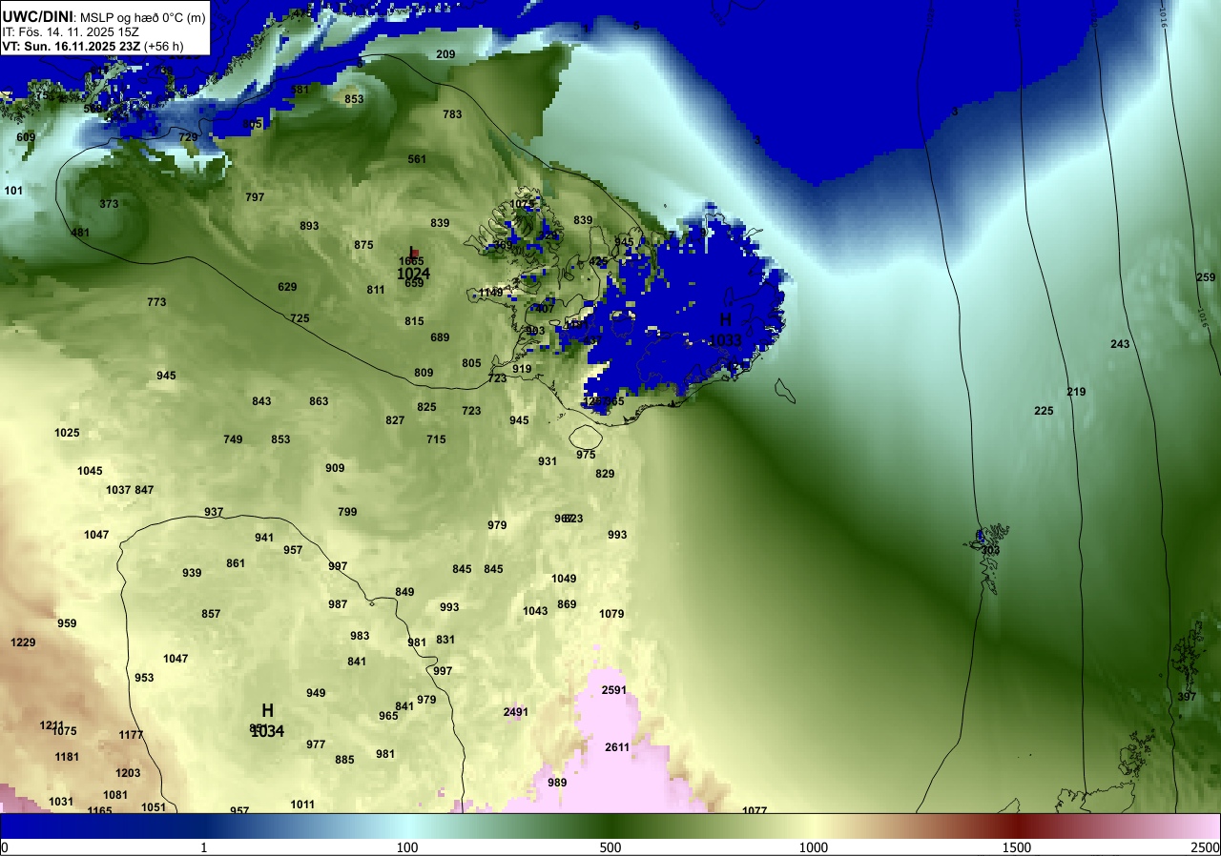Click the 1077 height value

pyautogui.click(x=755, y=810)
